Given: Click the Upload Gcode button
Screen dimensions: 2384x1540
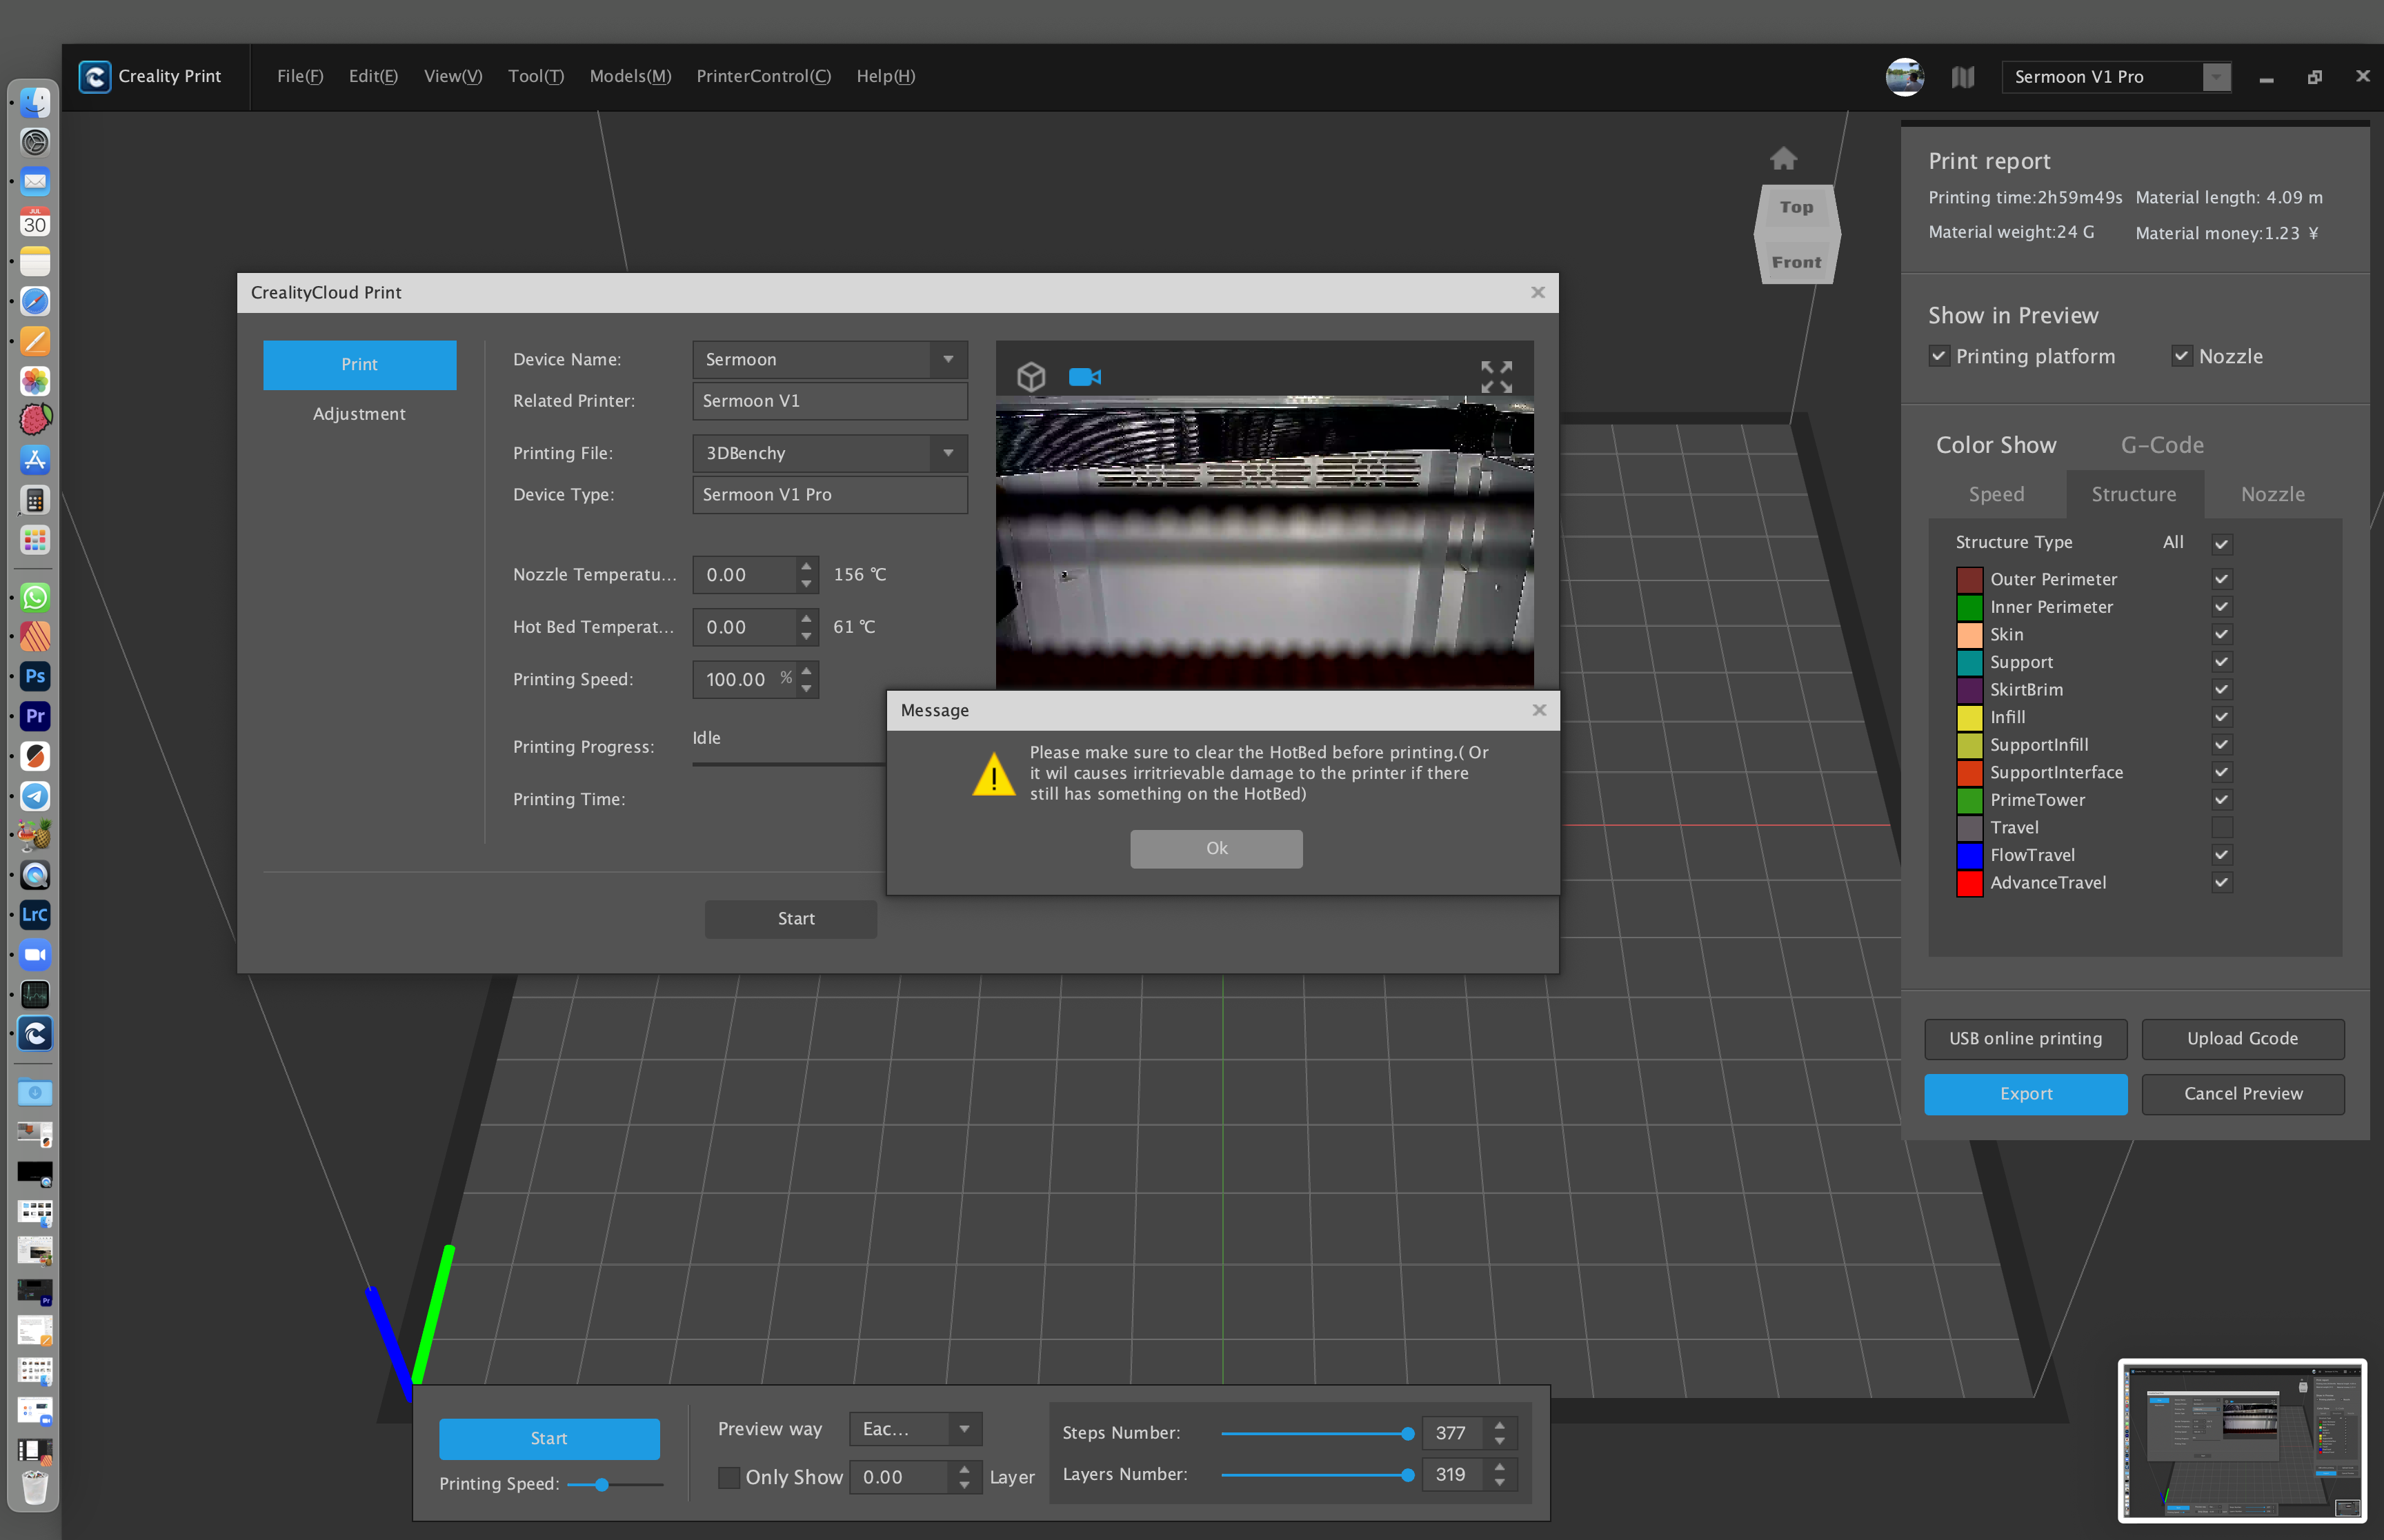Looking at the screenshot, I should (2242, 1038).
